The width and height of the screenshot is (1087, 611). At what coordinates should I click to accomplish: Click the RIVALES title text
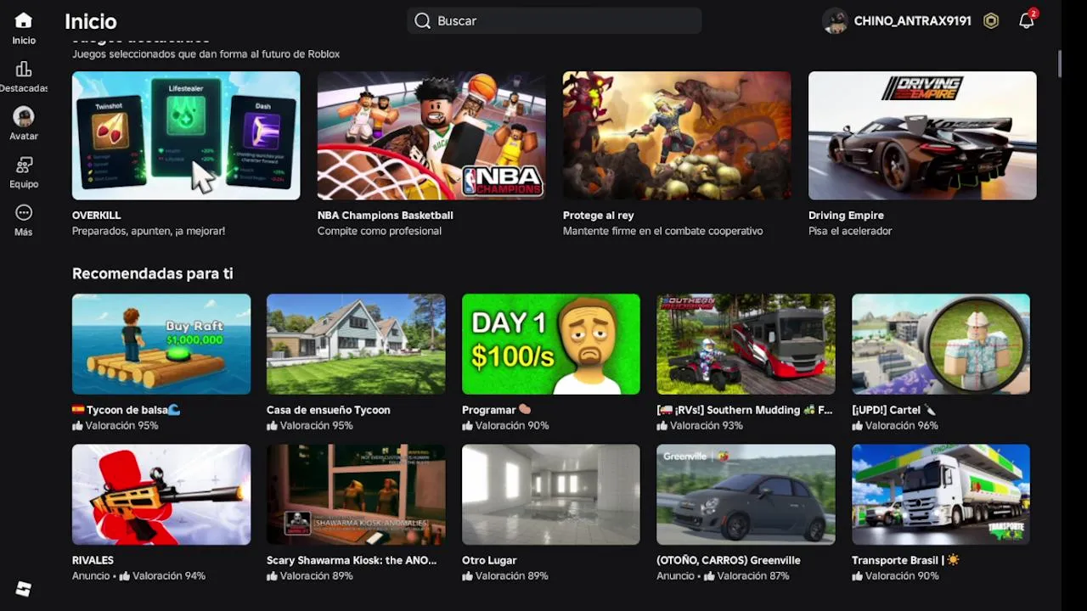(x=93, y=560)
